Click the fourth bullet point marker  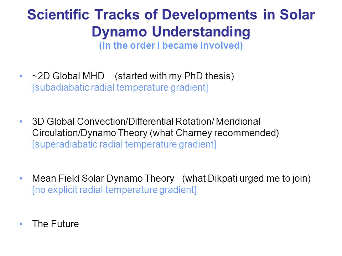click(x=21, y=224)
